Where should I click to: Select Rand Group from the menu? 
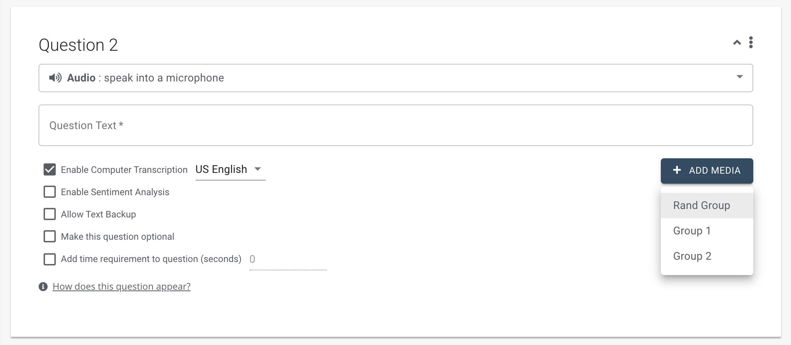pyautogui.click(x=701, y=206)
